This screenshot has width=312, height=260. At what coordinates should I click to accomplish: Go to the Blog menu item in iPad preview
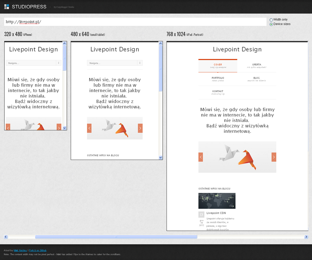click(x=257, y=79)
